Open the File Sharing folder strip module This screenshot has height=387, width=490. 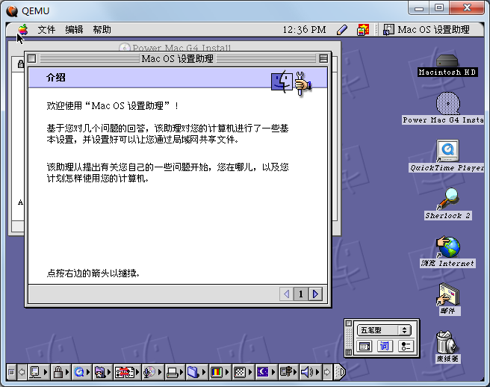(102, 372)
